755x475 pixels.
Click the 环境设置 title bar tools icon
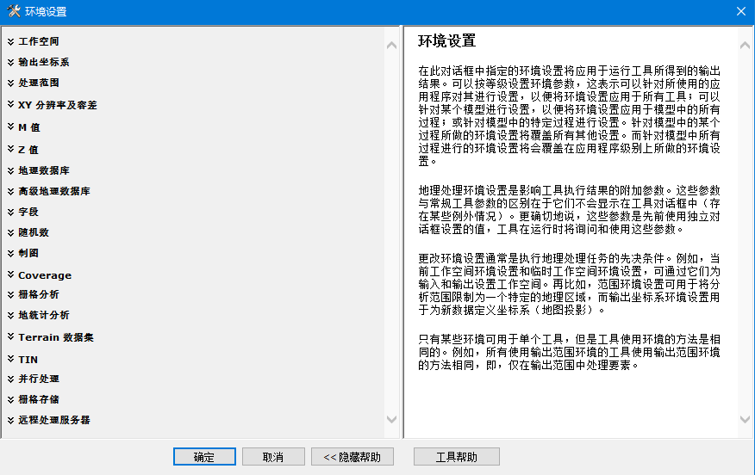(x=14, y=11)
